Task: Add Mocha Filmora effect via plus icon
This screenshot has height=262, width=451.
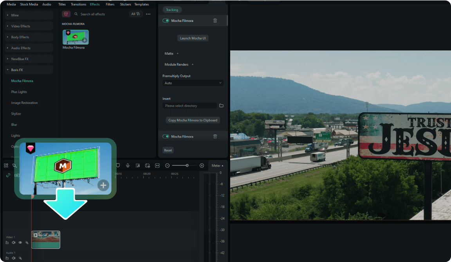Action: (84, 40)
